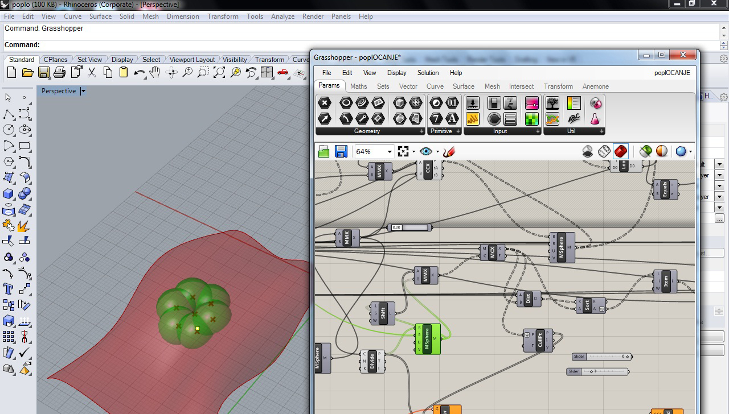
Task: Toggle only-selected preview (green icon)
Action: (x=645, y=151)
